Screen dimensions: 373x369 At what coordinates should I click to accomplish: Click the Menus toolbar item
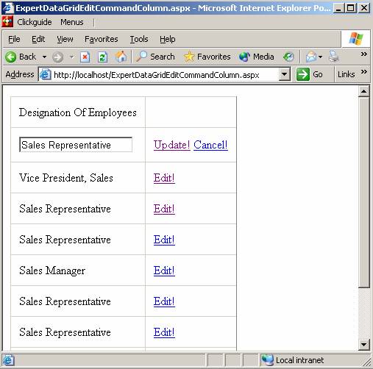(x=72, y=22)
